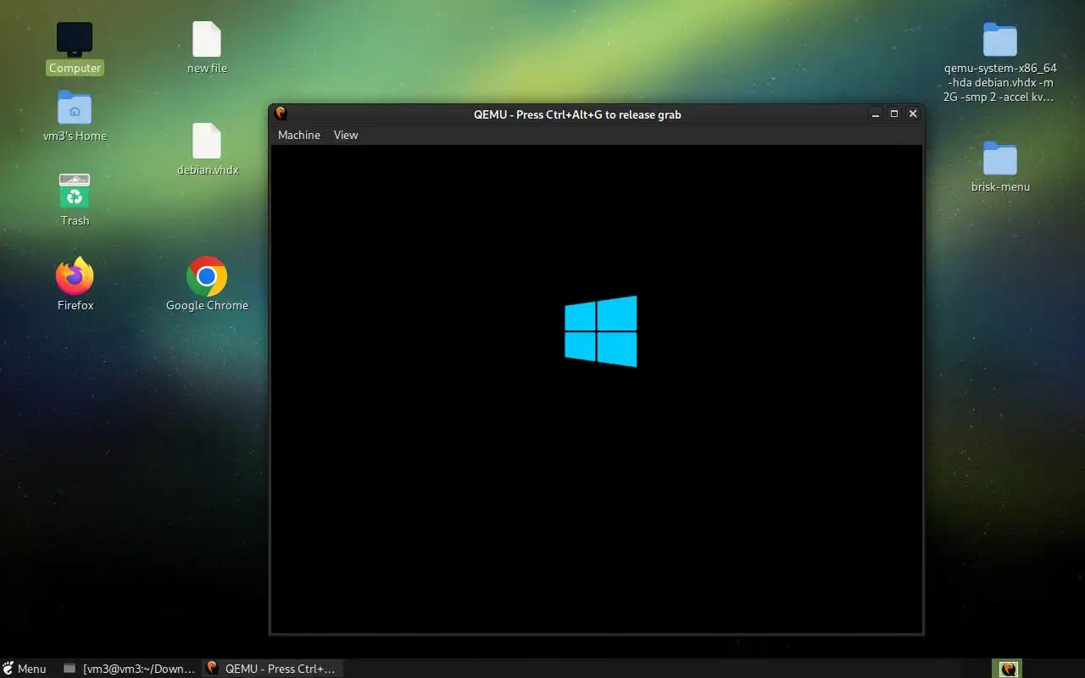Screen dimensions: 1085x678
Task: Open the View menu in QEMU
Action: (x=346, y=135)
